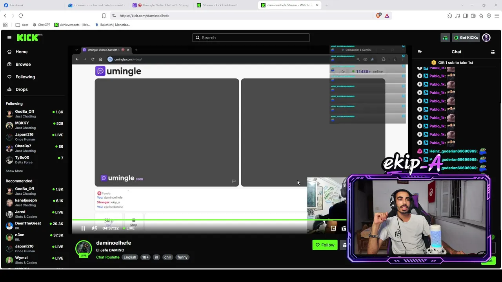Image resolution: width=502 pixels, height=282 pixels.
Task: Open ChaaBa7 channel in Following list
Action: pyautogui.click(x=35, y=148)
